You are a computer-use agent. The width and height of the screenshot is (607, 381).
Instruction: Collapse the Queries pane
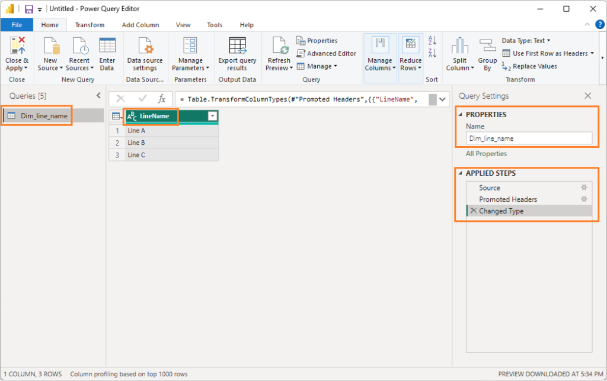(98, 95)
